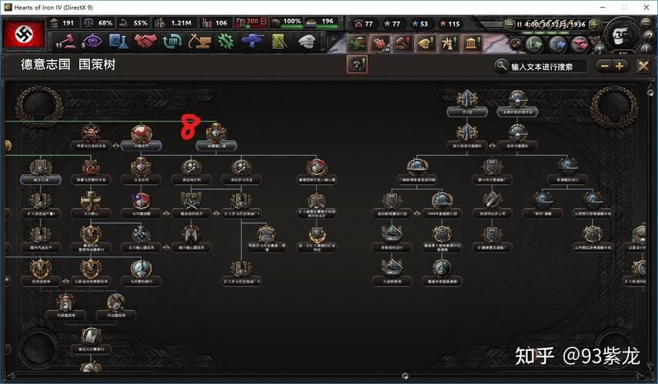Image resolution: width=658 pixels, height=384 pixels.
Task: Select the 与苏联的条约 focus node
Action: coord(141,273)
